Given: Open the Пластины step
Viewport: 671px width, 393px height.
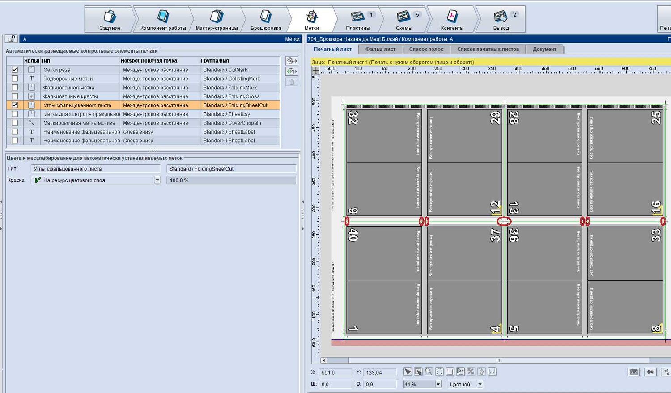Looking at the screenshot, I should coord(358,19).
